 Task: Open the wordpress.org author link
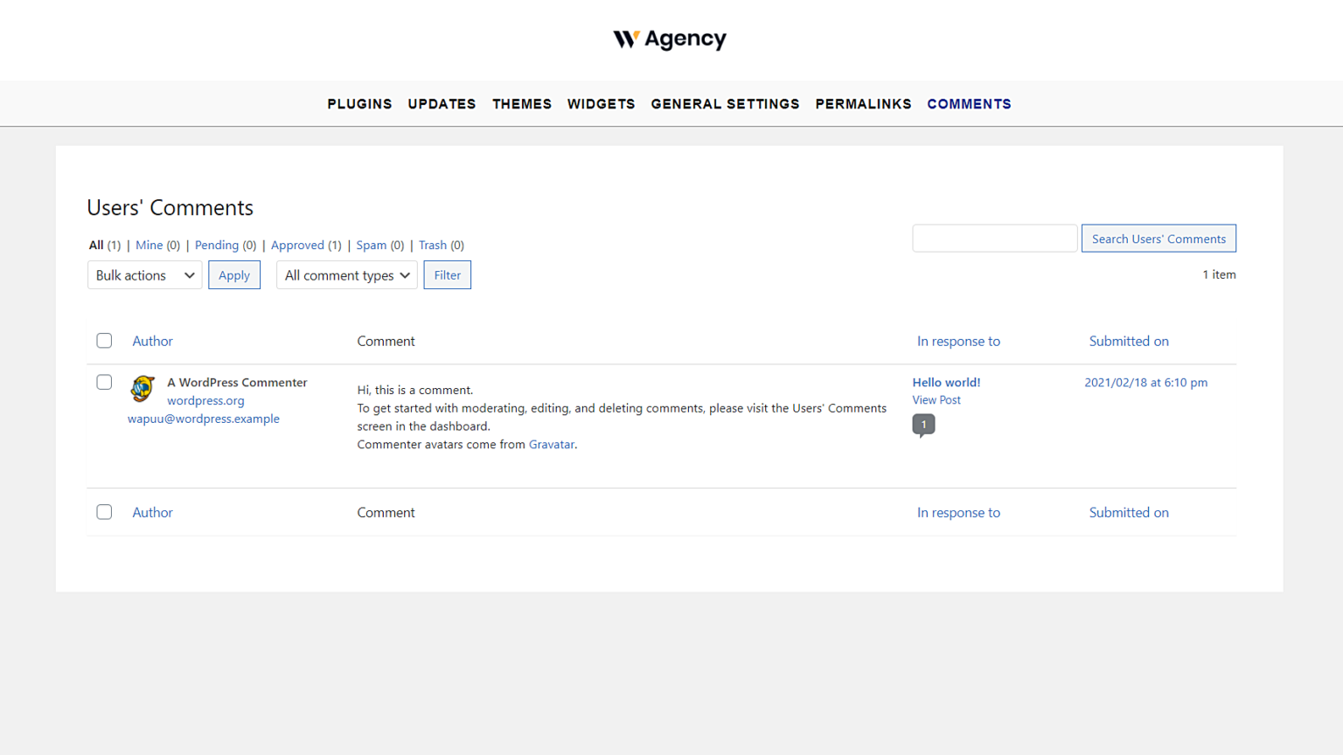(x=205, y=401)
